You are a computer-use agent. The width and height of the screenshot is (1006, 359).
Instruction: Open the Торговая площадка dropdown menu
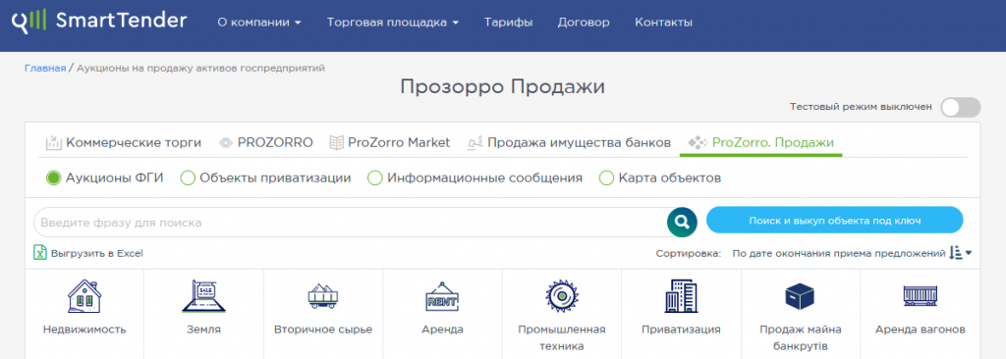coord(393,23)
